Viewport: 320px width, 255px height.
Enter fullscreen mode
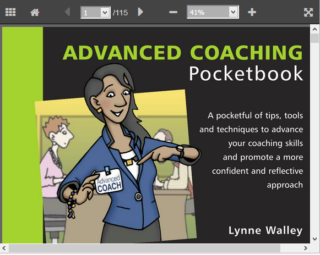point(308,13)
